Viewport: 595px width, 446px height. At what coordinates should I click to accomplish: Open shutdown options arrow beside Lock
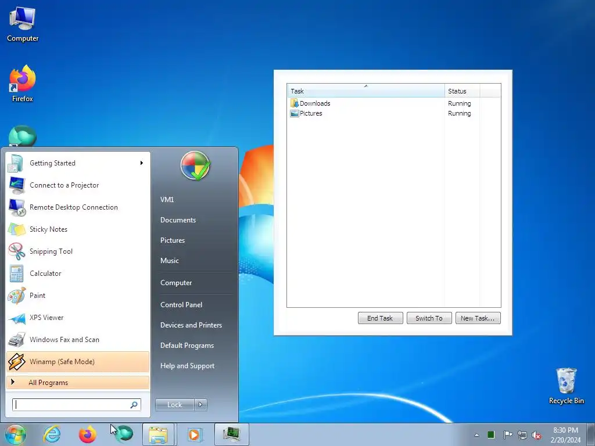pyautogui.click(x=200, y=405)
